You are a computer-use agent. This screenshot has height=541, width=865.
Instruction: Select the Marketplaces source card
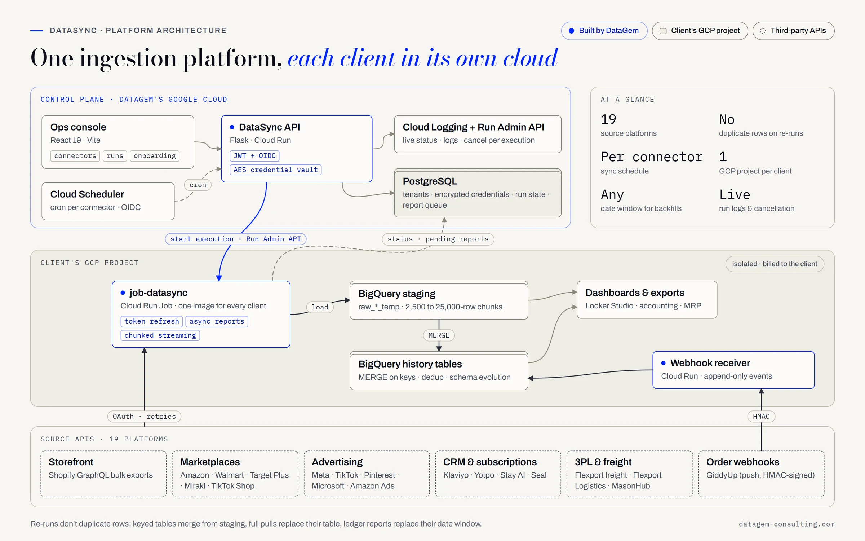235,474
